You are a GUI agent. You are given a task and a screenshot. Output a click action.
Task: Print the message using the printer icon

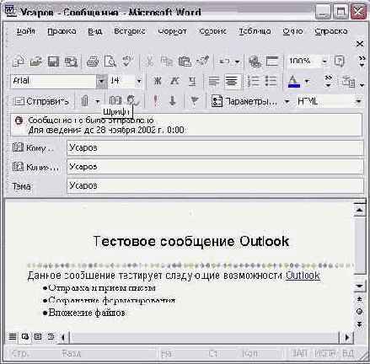click(x=93, y=62)
